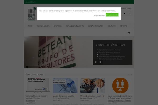The height and width of the screenshot is (105, 158).
Task: Click the ÚLTIMAS NOTICIAS heading
Action: pyautogui.click(x=34, y=75)
